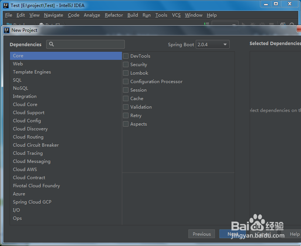The height and width of the screenshot is (246, 301).
Task: Open the Cloud Tracing category
Action: [66, 153]
